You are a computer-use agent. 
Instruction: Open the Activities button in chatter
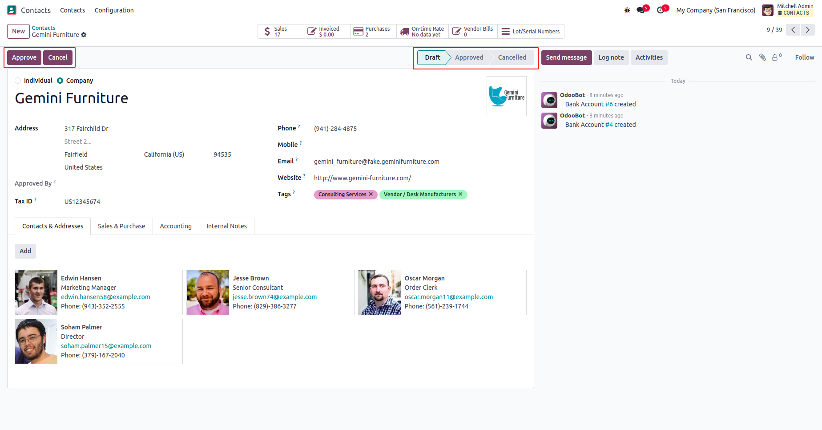649,57
